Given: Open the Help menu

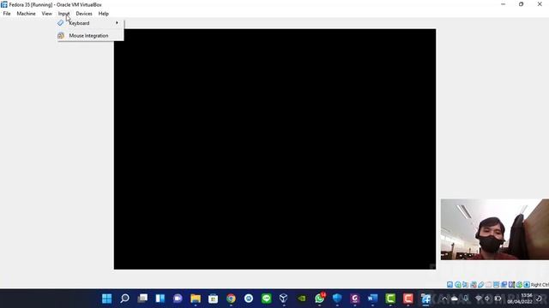Looking at the screenshot, I should (103, 14).
